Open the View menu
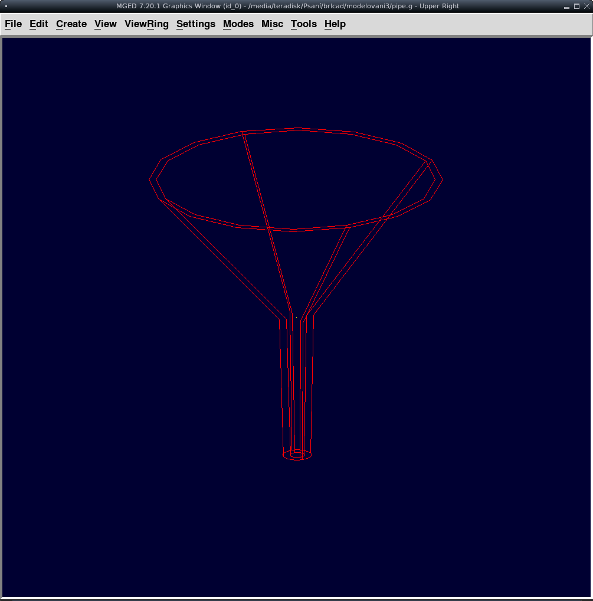The height and width of the screenshot is (601, 593). [x=106, y=24]
